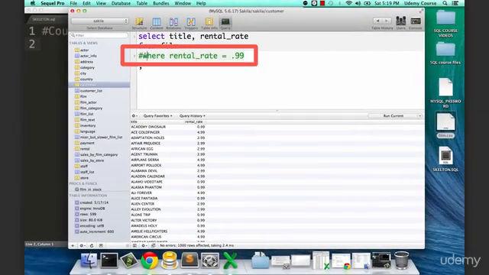Open the Structure view in toolbar
Image resolution: width=489 pixels, height=275 pixels.
pos(139,24)
